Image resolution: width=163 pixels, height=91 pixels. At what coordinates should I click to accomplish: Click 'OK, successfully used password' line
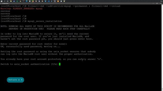tap(30, 47)
